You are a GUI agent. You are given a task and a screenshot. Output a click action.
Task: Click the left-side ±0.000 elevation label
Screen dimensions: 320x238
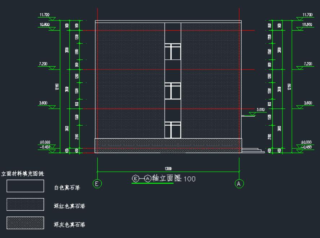point(45,142)
